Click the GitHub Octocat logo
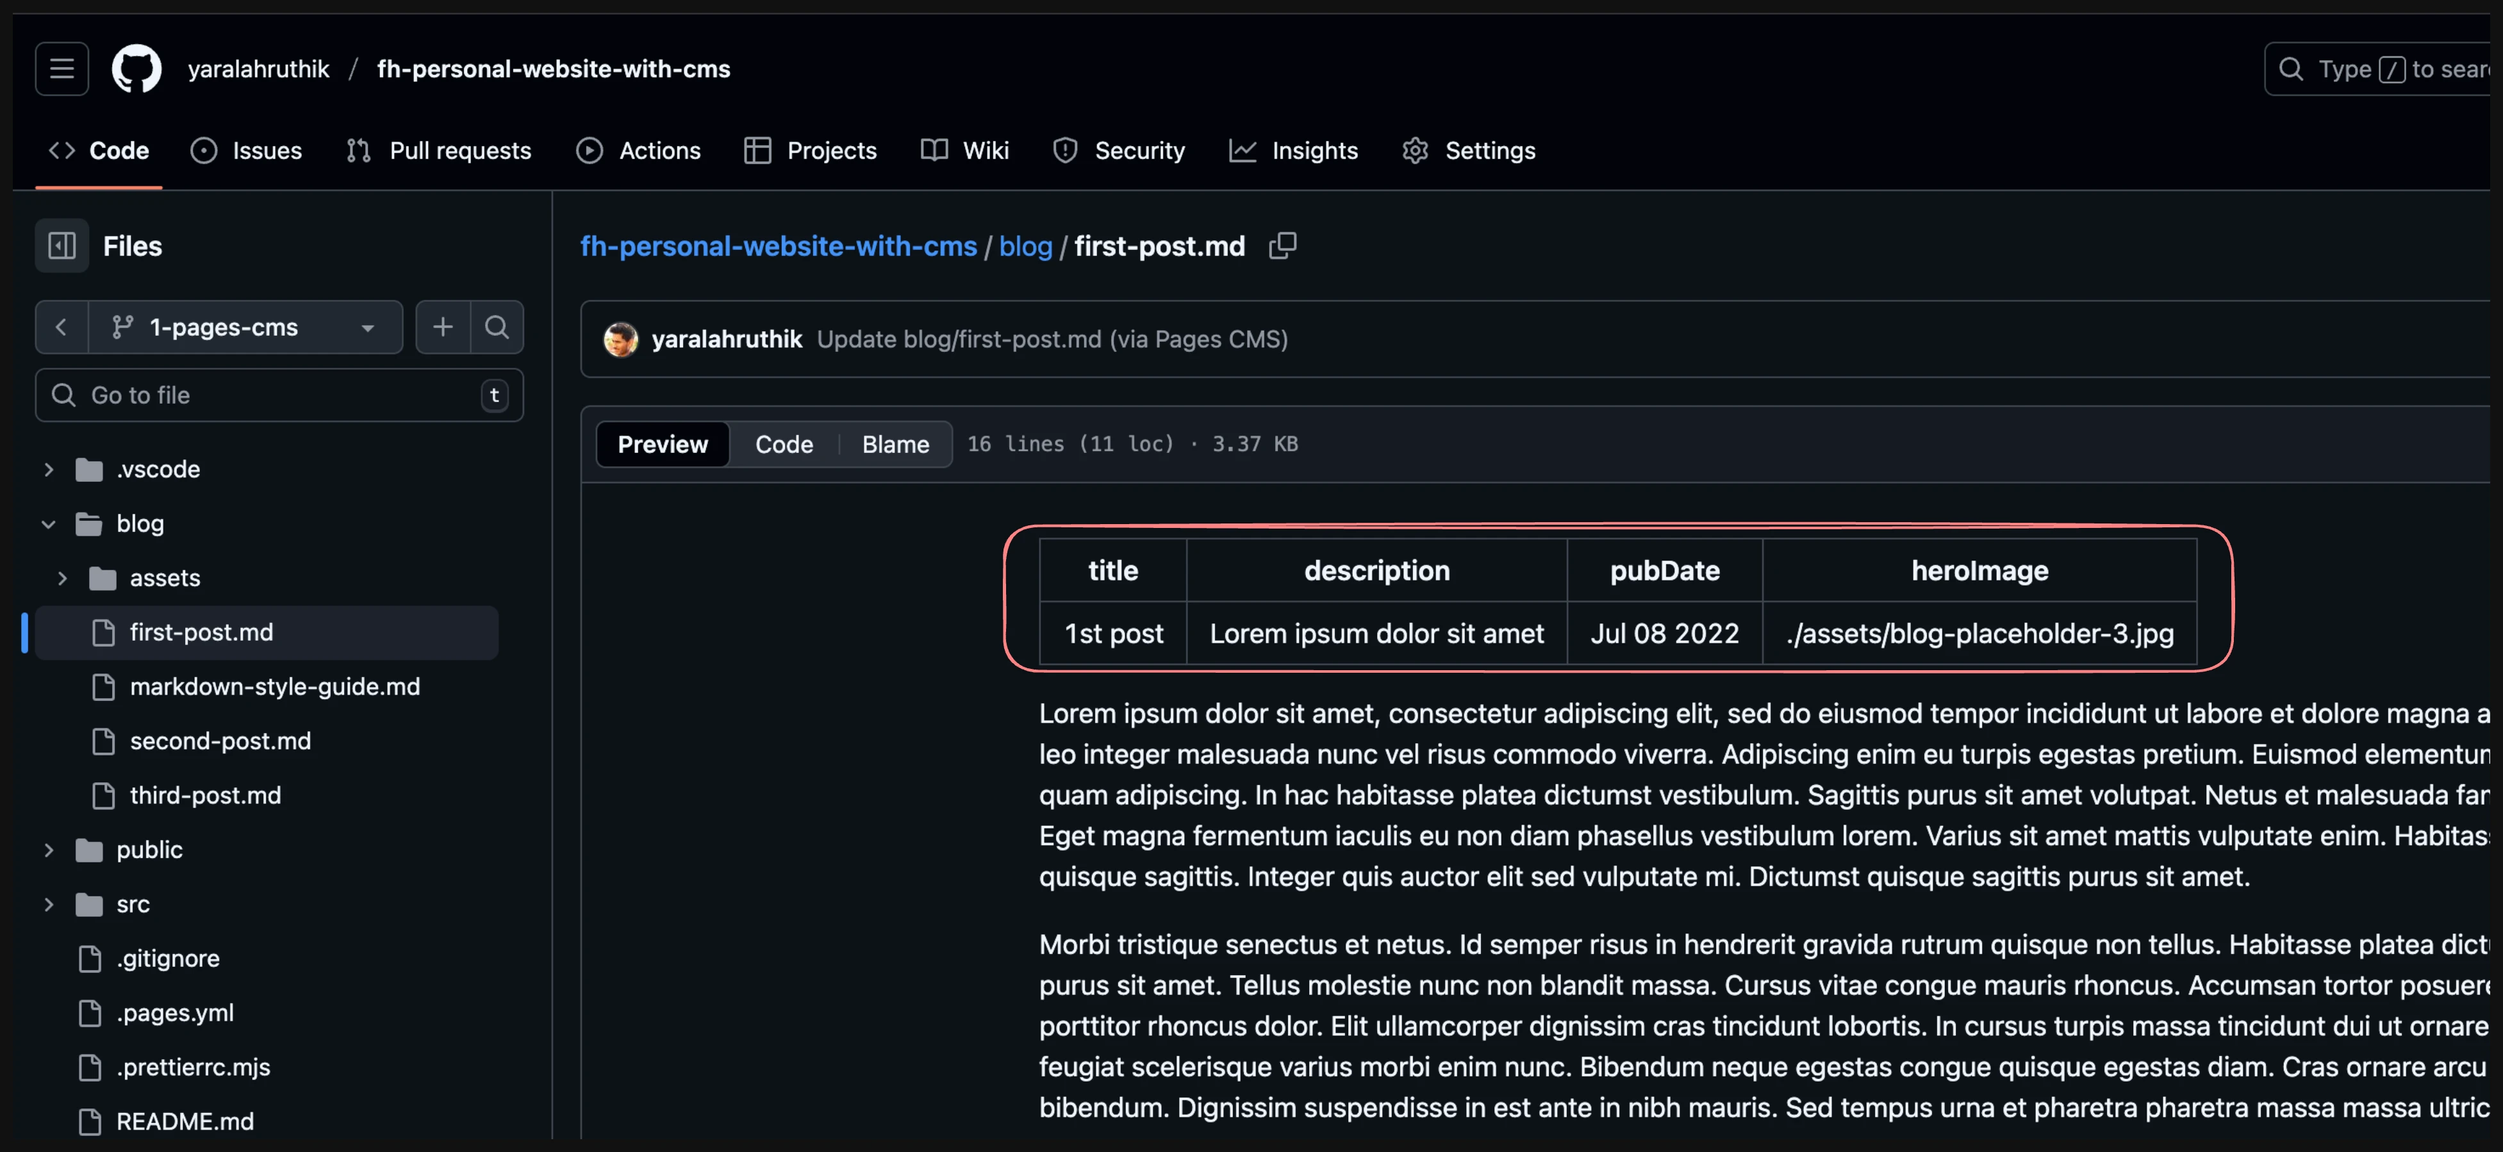2503x1152 pixels. [x=136, y=69]
